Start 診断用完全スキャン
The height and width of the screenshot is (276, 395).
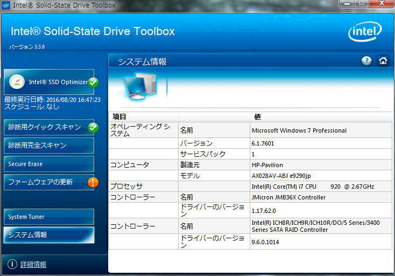click(x=49, y=146)
